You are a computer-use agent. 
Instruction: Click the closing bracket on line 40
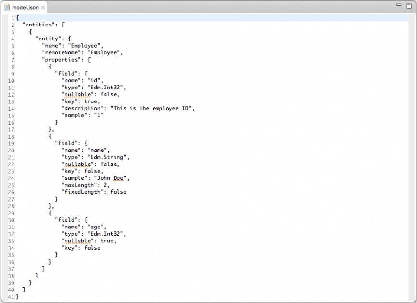point(23,289)
